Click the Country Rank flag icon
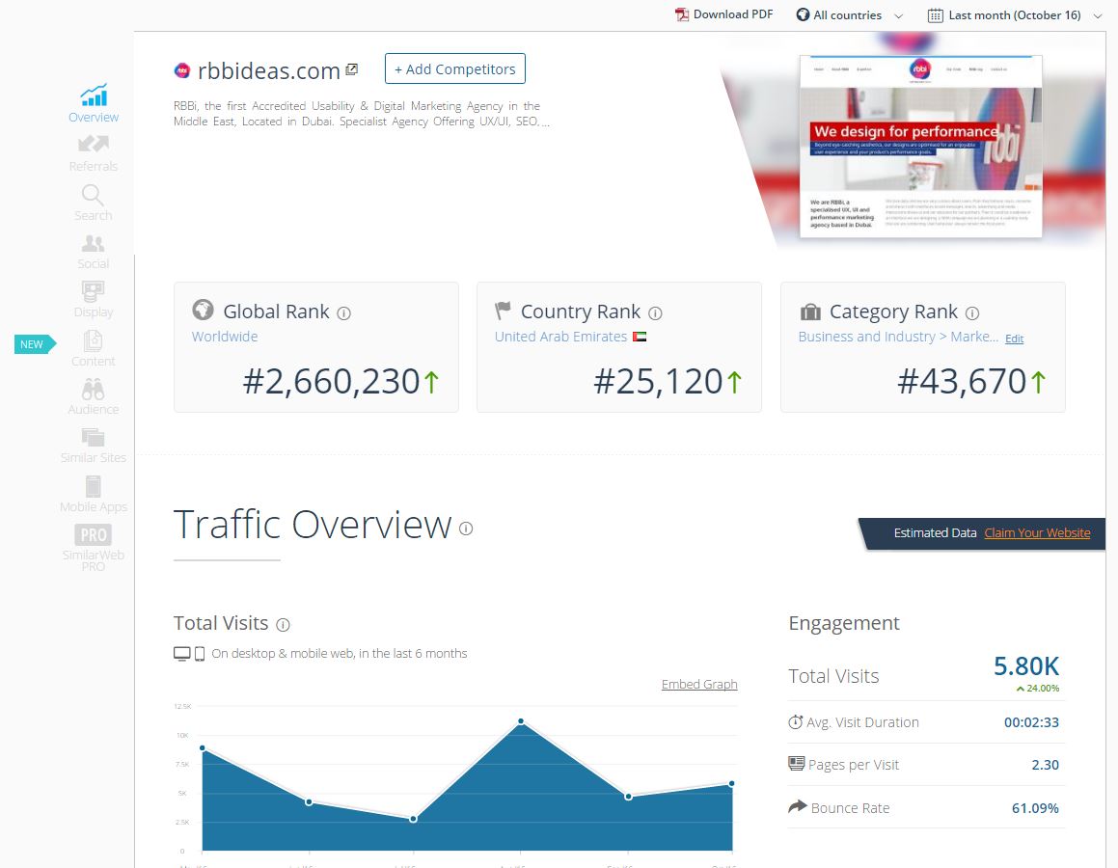Image resolution: width=1118 pixels, height=868 pixels. click(x=504, y=310)
